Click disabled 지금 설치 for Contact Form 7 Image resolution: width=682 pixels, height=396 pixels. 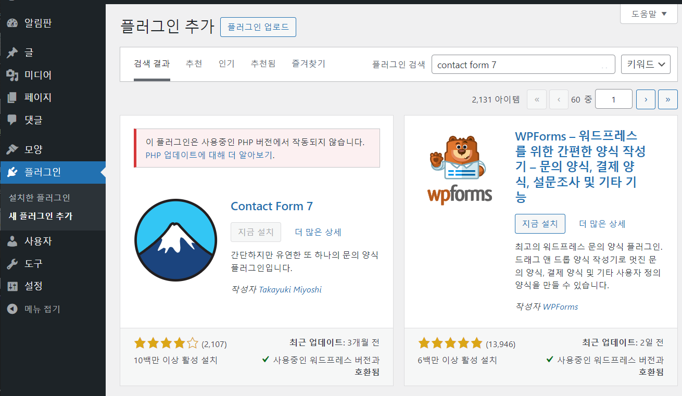[256, 232]
